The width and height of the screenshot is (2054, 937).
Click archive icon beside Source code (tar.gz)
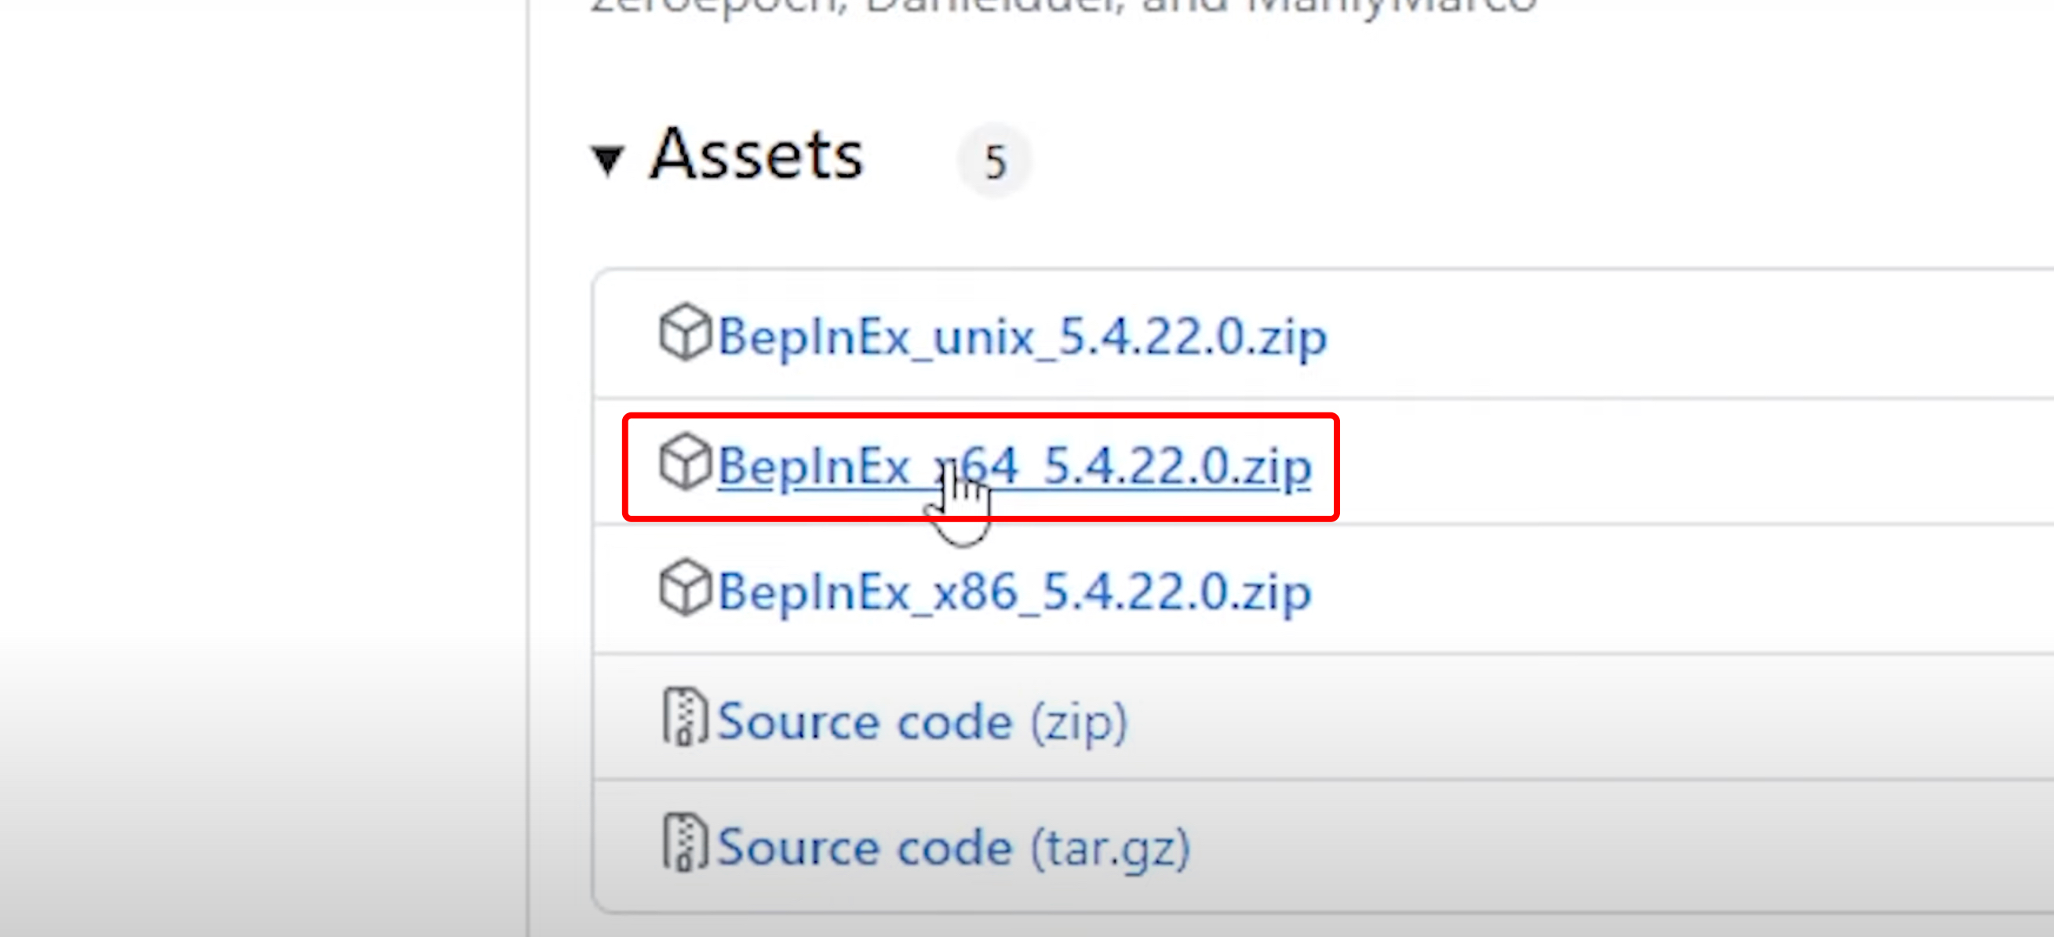[x=685, y=842]
